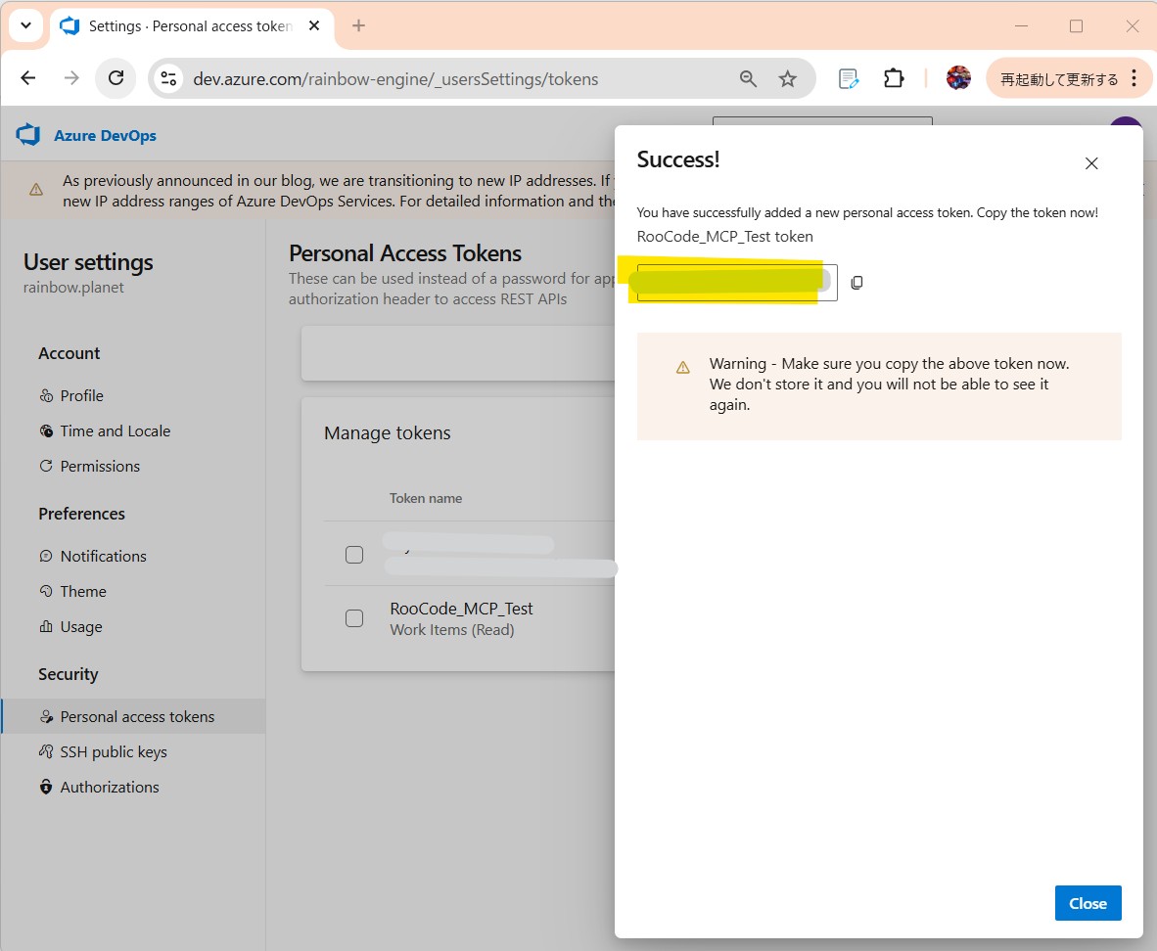Click the Authorizations lock icon
Image resolution: width=1157 pixels, height=951 pixels.
click(46, 788)
